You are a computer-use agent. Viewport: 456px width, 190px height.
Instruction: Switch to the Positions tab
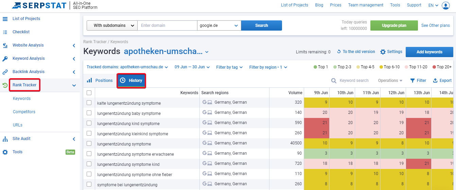[100, 81]
